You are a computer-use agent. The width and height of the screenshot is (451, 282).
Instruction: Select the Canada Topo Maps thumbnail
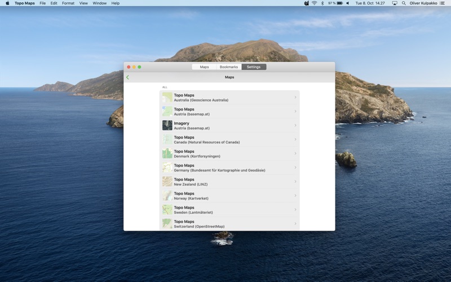167,139
